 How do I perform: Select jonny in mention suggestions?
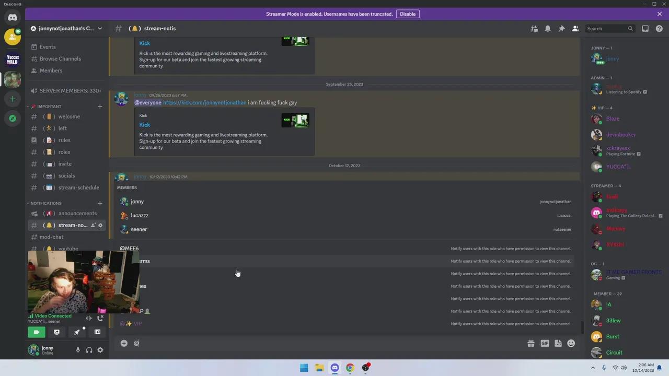345,202
